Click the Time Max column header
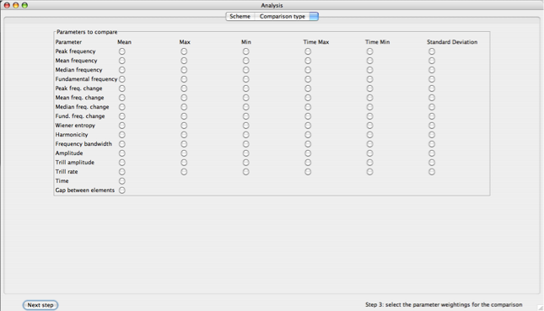544x311 pixels. [316, 42]
